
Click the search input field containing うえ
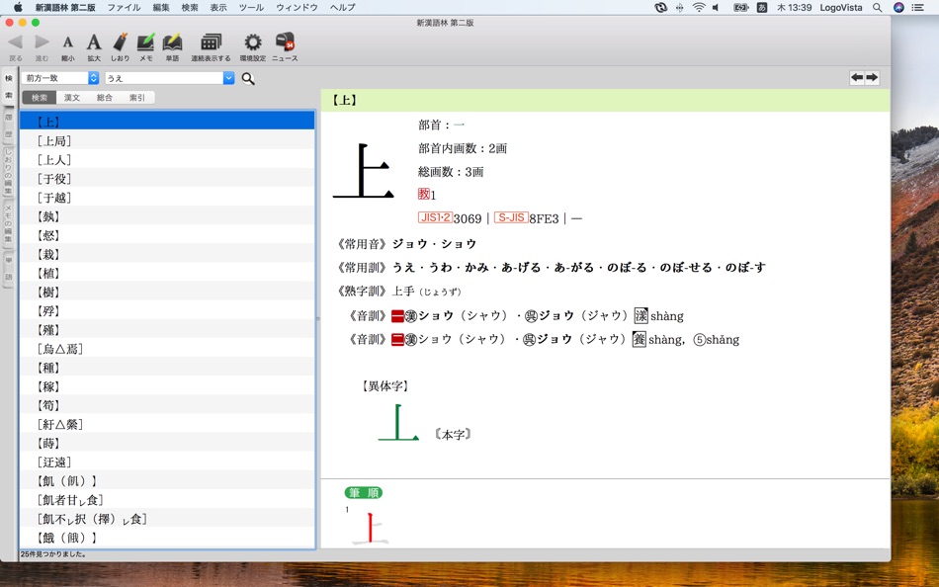(164, 78)
